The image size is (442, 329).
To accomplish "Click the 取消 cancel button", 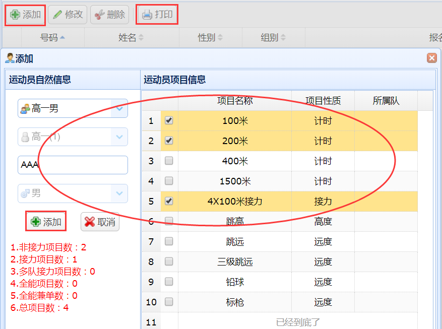I will (100, 222).
